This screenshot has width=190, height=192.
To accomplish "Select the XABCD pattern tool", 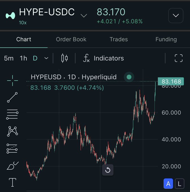I will coord(12,131).
